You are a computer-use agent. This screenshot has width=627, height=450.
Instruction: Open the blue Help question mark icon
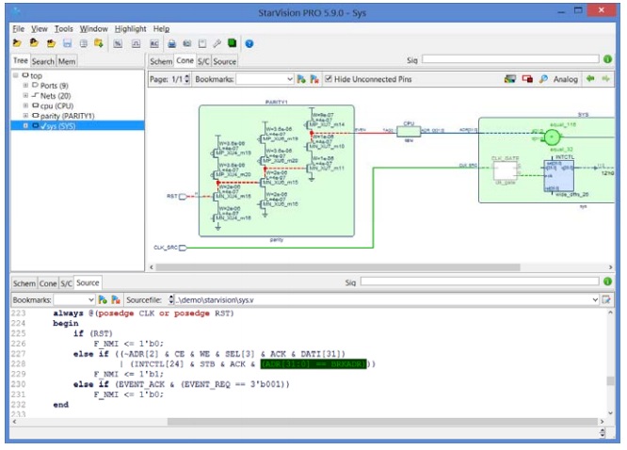coord(249,43)
